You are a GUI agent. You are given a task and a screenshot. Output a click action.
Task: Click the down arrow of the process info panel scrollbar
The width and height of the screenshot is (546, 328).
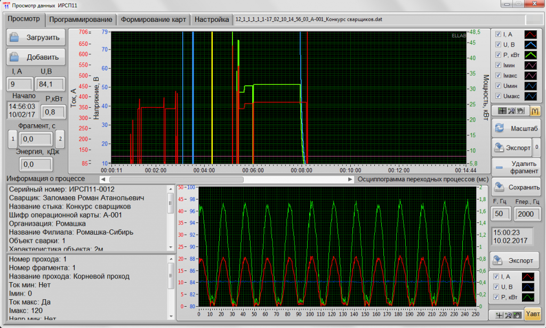click(x=171, y=247)
